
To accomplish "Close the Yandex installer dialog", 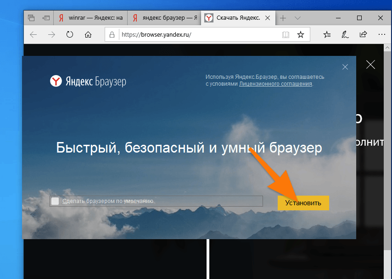I will pos(345,67).
